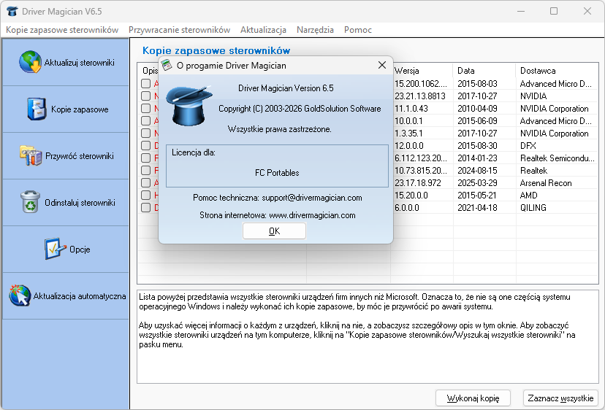Click the version cell 6.112.123.20
The height and width of the screenshot is (410, 605).
(421, 158)
